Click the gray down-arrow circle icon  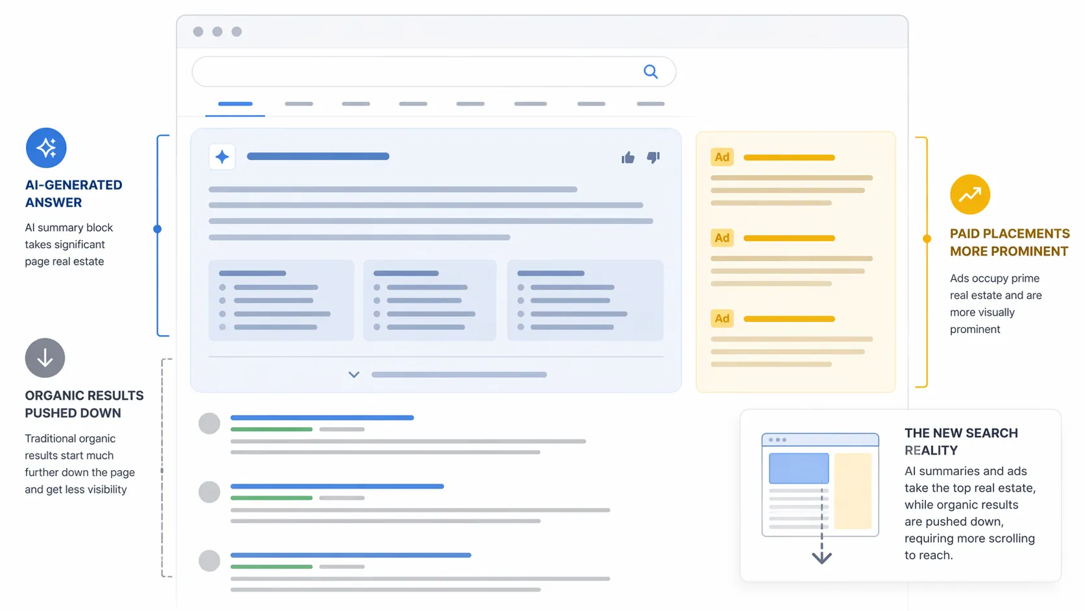pos(45,358)
